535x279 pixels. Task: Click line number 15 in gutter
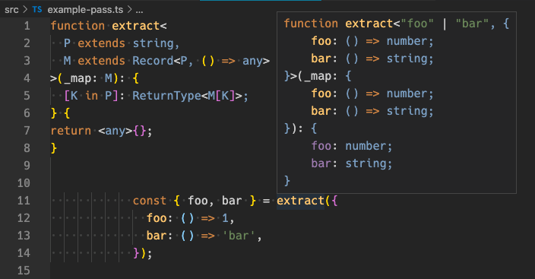(x=24, y=271)
